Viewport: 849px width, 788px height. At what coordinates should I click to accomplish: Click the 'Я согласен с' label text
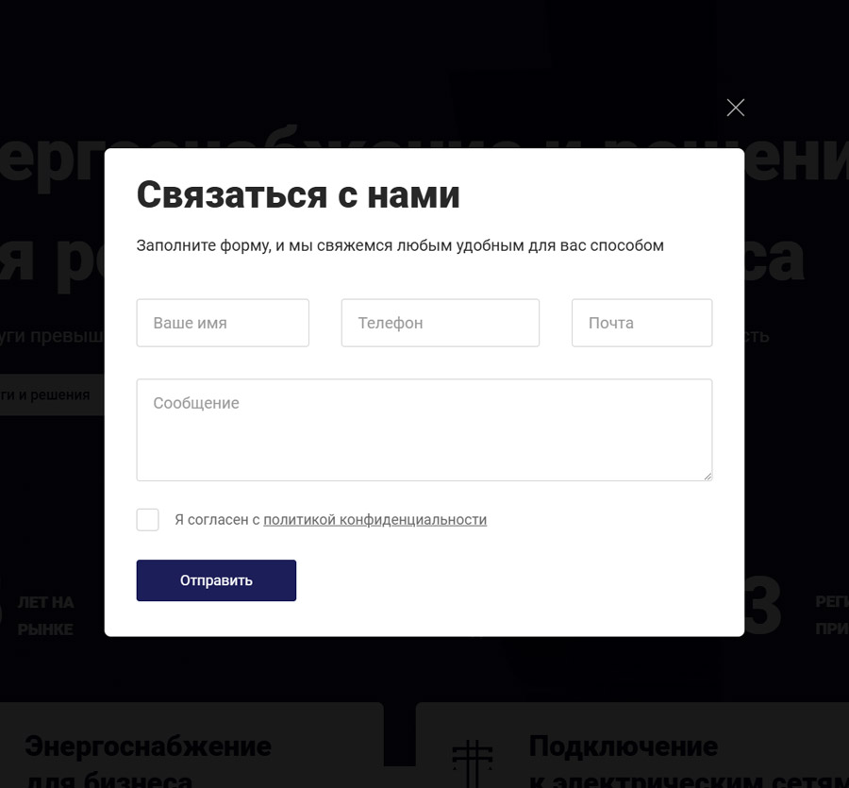217,520
